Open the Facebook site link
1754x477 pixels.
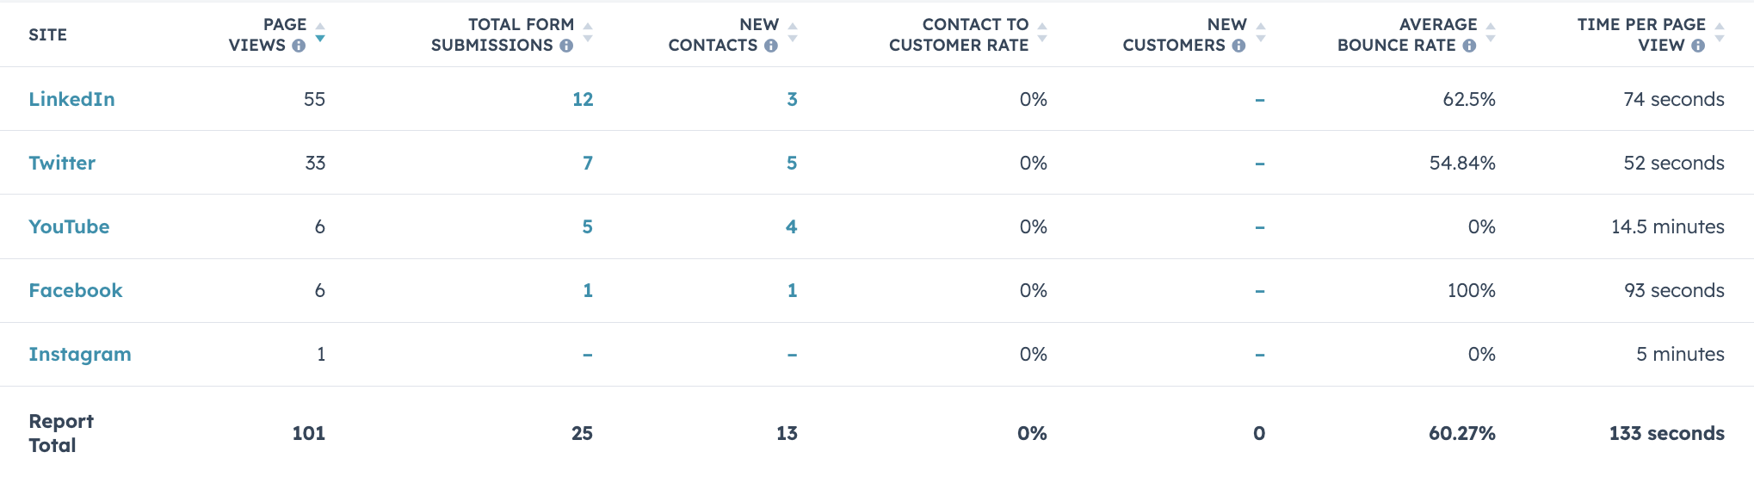pyautogui.click(x=76, y=290)
